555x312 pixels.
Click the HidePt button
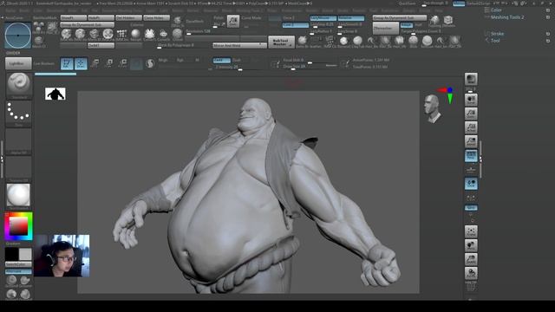(101, 17)
